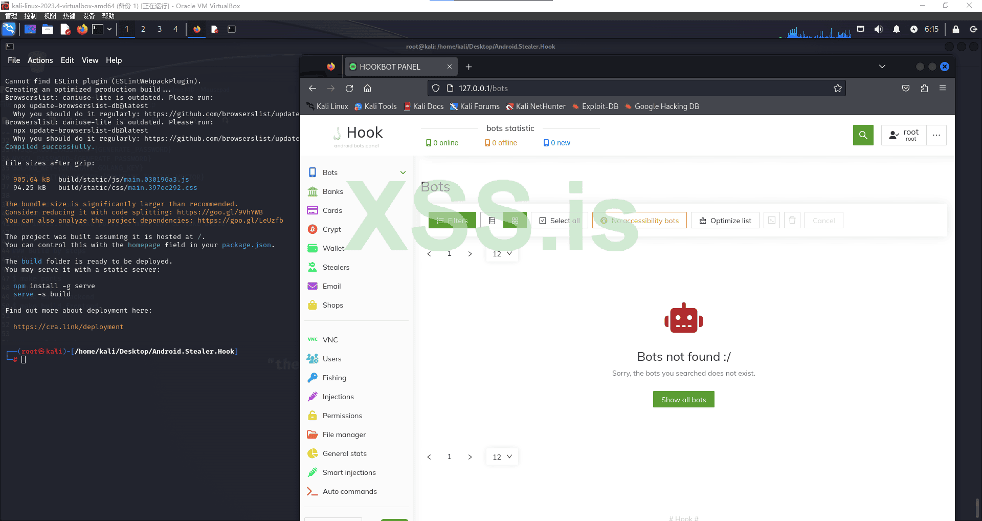Focus the address bar showing 127.0.0.1/bots
This screenshot has width=982, height=521.
(636, 89)
